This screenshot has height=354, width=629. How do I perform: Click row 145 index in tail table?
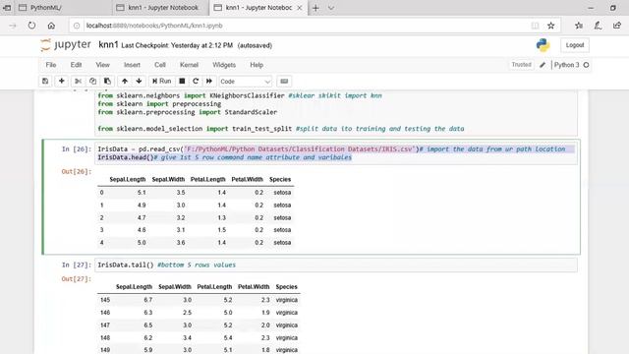coord(105,300)
